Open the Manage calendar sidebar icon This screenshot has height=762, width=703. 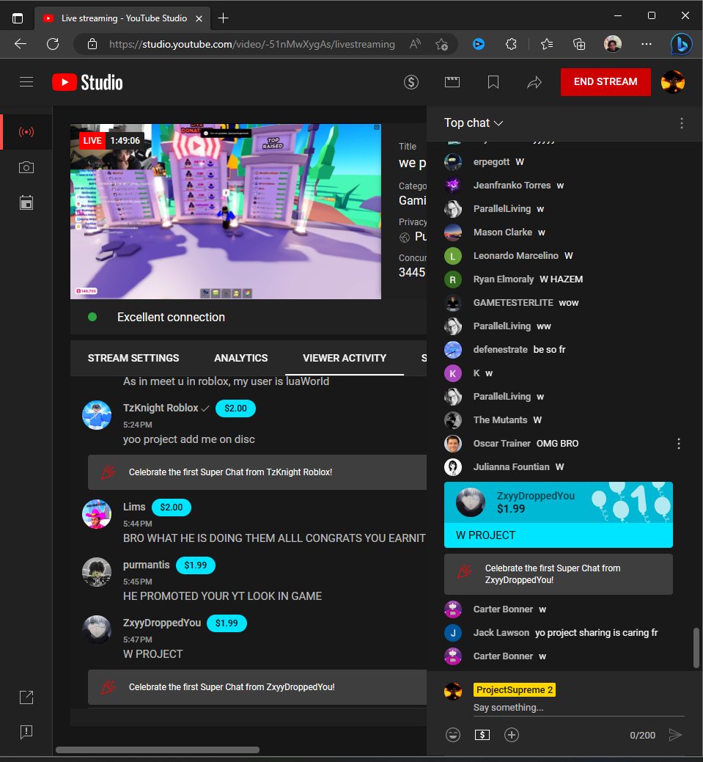(26, 202)
